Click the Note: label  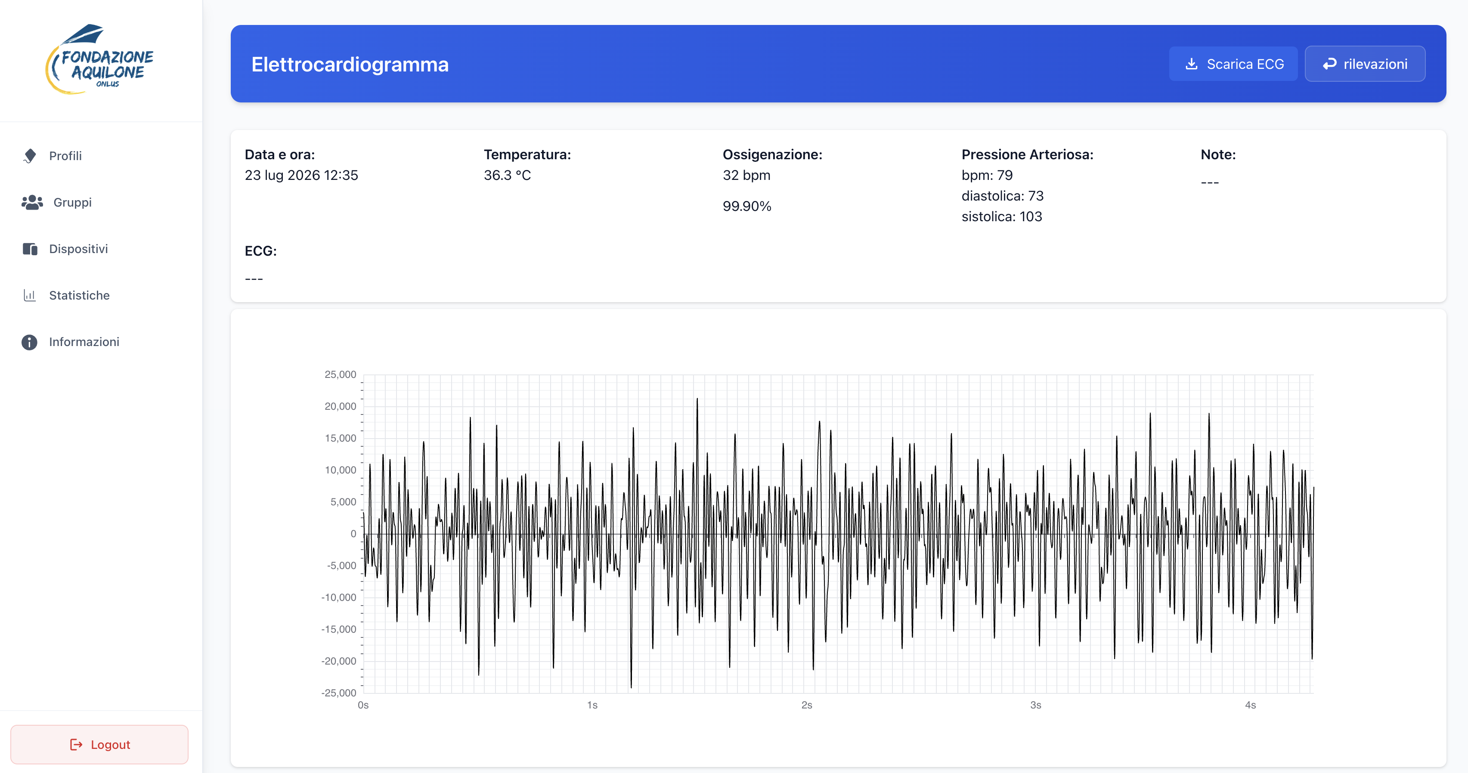pos(1218,155)
